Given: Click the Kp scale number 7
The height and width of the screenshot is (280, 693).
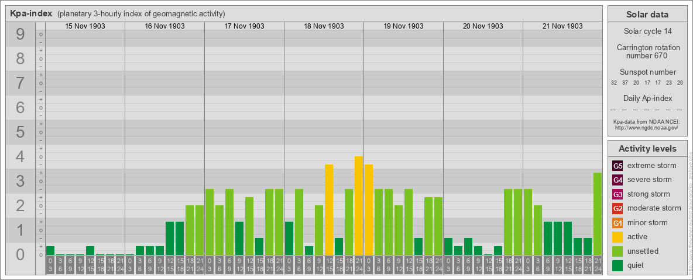Looking at the screenshot, I should point(20,83).
